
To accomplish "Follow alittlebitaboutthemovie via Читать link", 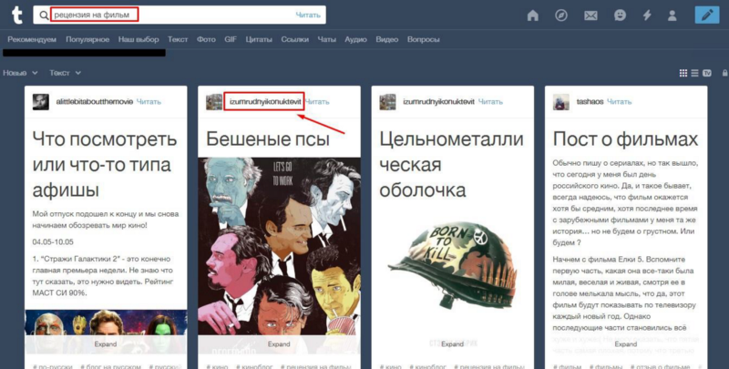I will 149,102.
